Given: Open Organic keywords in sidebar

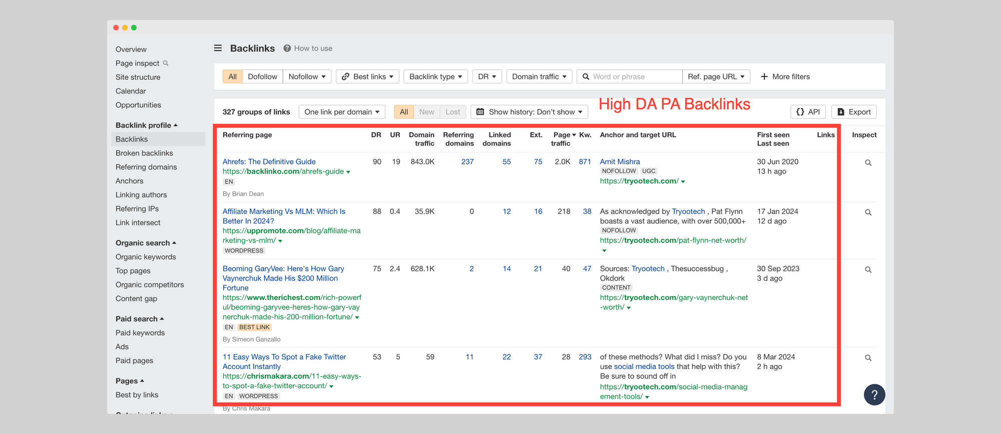Looking at the screenshot, I should [146, 257].
